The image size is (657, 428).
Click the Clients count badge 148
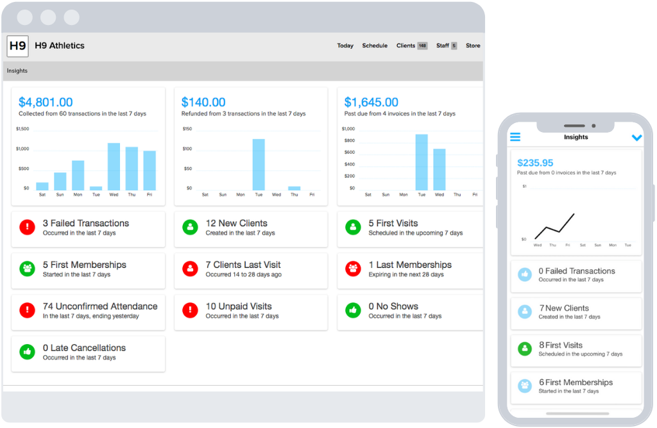tap(422, 45)
